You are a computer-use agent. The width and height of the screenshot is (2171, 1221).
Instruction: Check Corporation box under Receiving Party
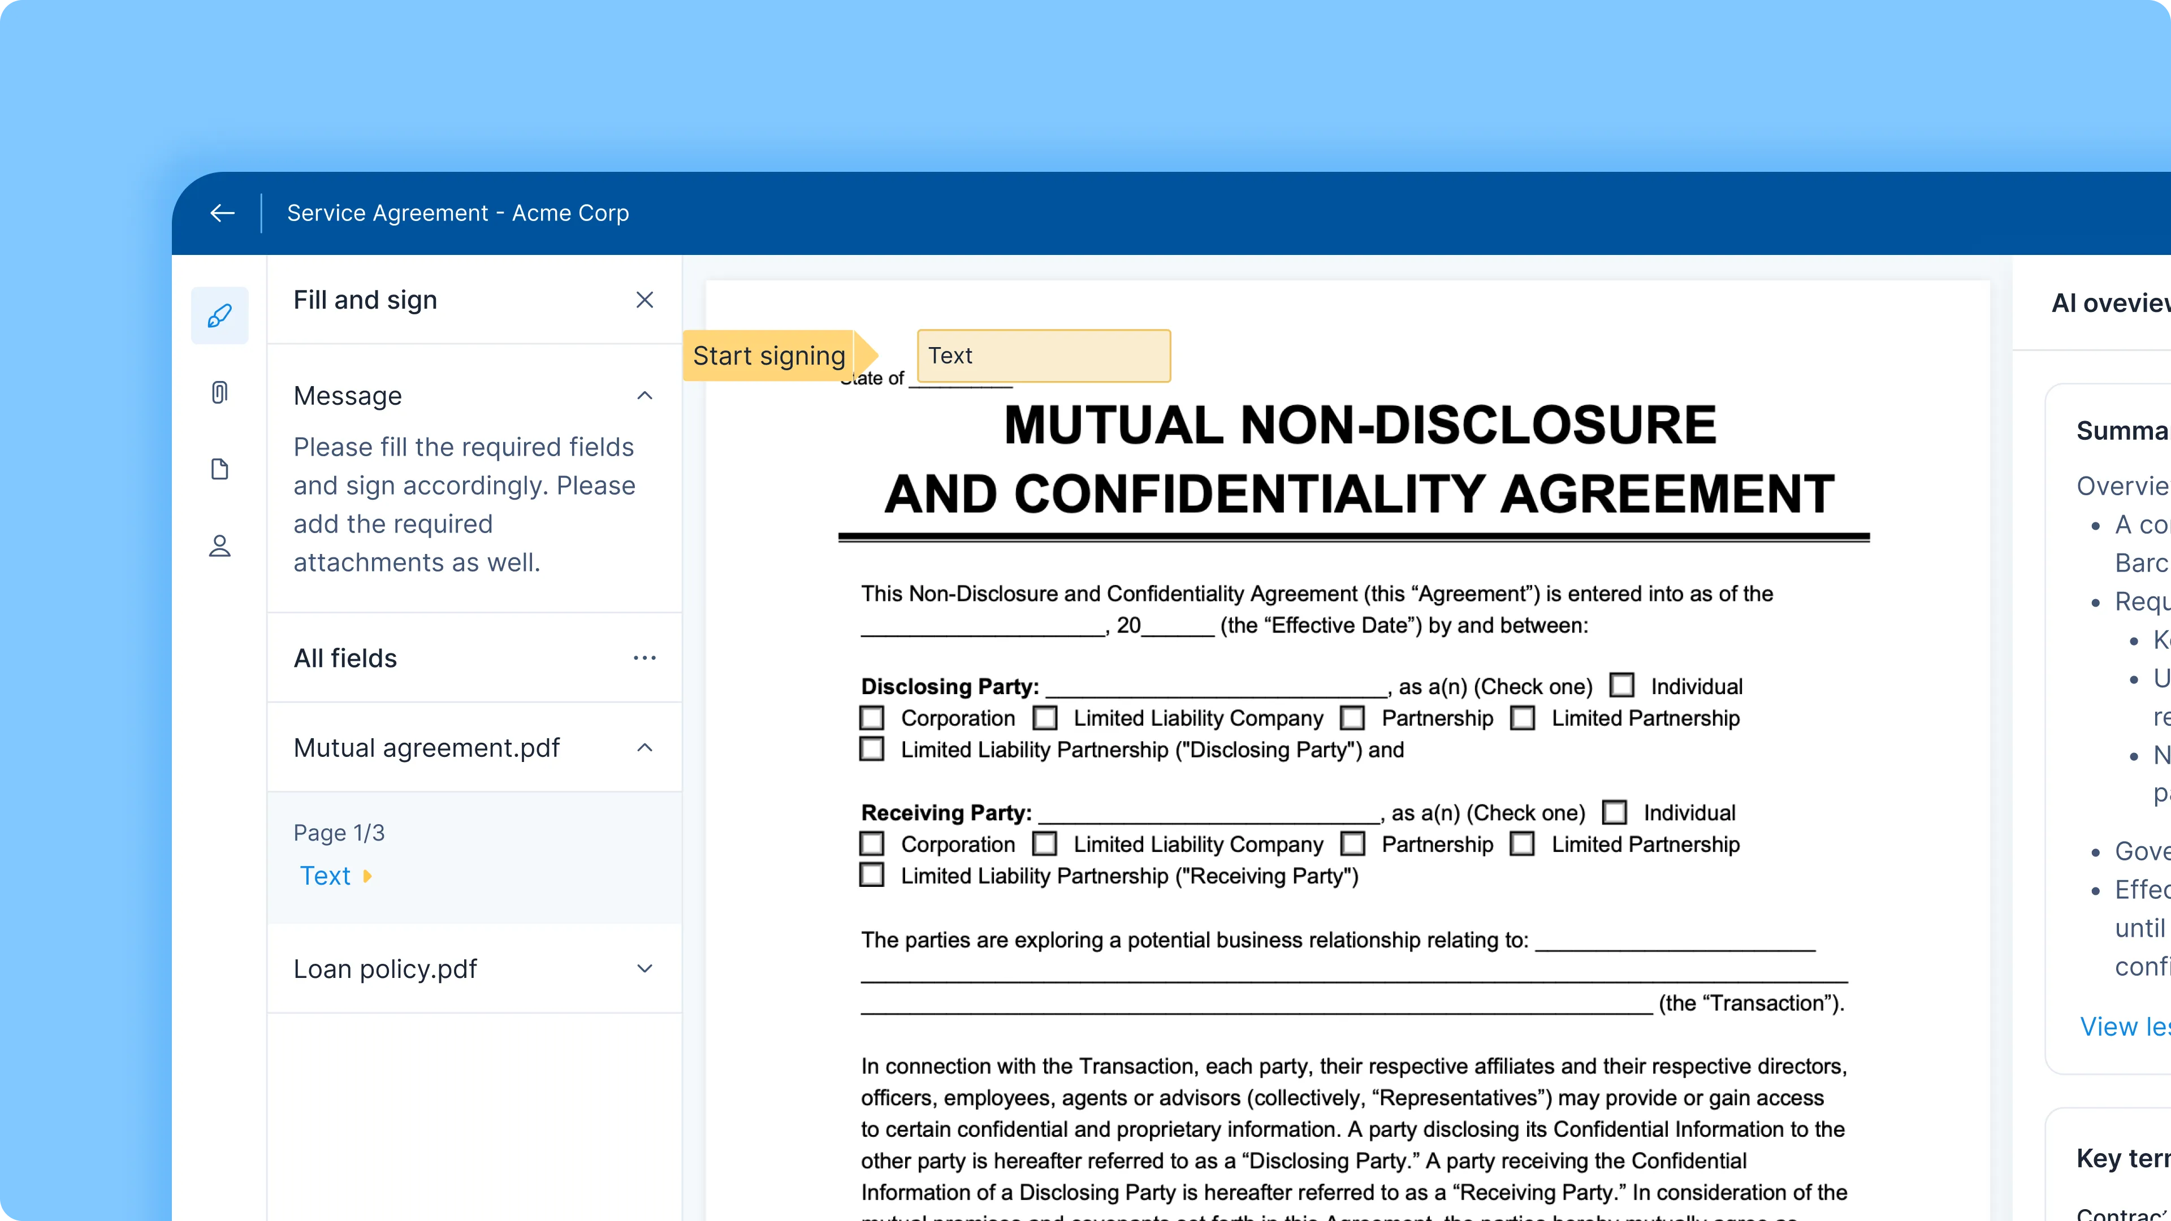click(872, 843)
